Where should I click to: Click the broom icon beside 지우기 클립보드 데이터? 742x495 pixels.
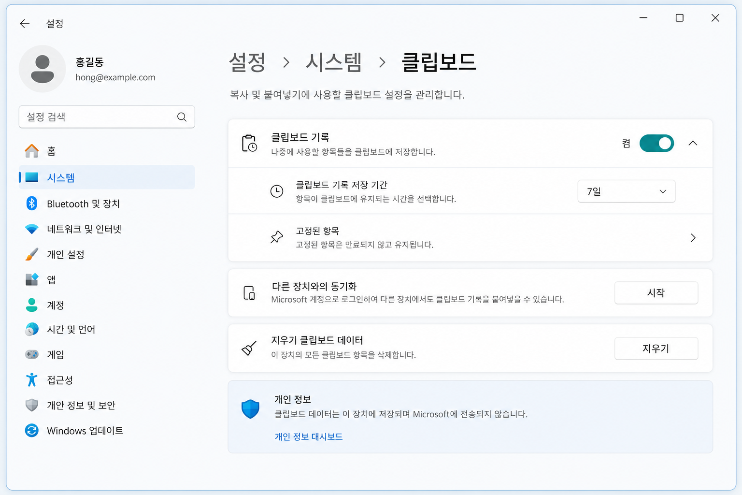coord(249,348)
